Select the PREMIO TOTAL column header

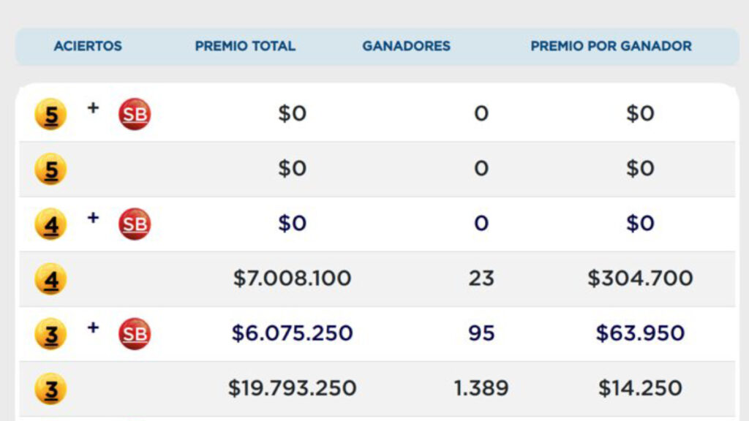[x=245, y=46]
